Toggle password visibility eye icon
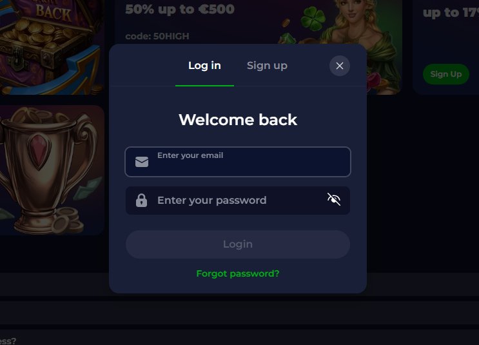Viewport: 479px width, 345px height. pos(334,199)
